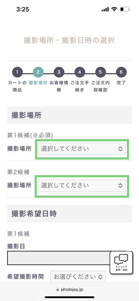The image size is (139, 301).
Task: Open the second-choice 撮影場所 dropdown
Action: [82, 185]
